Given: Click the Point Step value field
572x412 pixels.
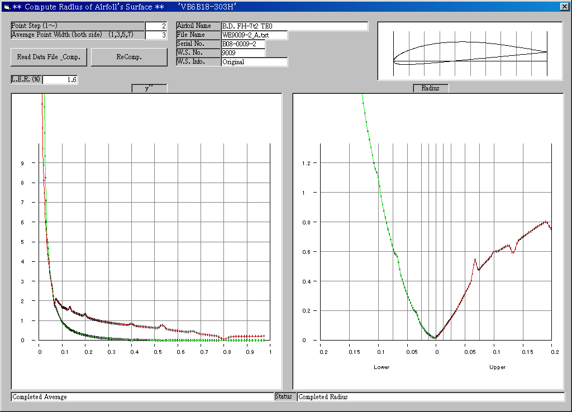Looking at the screenshot, I should tap(156, 26).
